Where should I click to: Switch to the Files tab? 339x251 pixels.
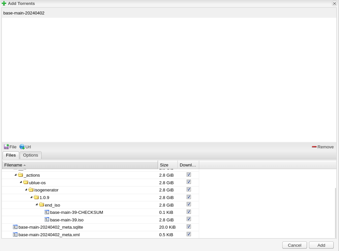tap(11, 155)
